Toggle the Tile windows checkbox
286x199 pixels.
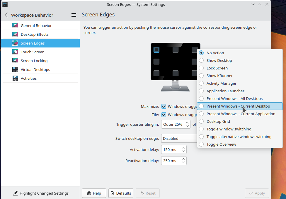(164, 115)
